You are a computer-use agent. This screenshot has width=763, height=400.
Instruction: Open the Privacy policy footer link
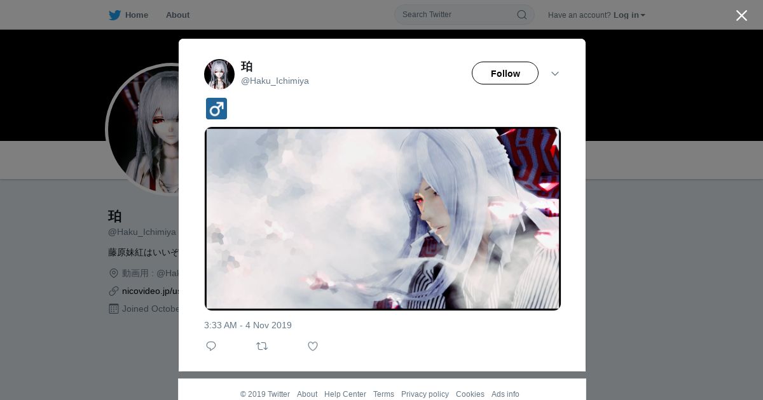point(425,394)
